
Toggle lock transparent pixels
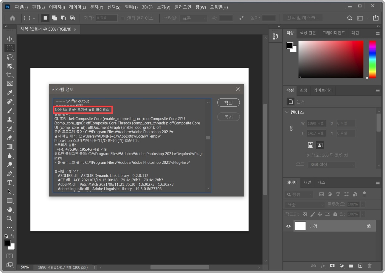(x=305, y=214)
